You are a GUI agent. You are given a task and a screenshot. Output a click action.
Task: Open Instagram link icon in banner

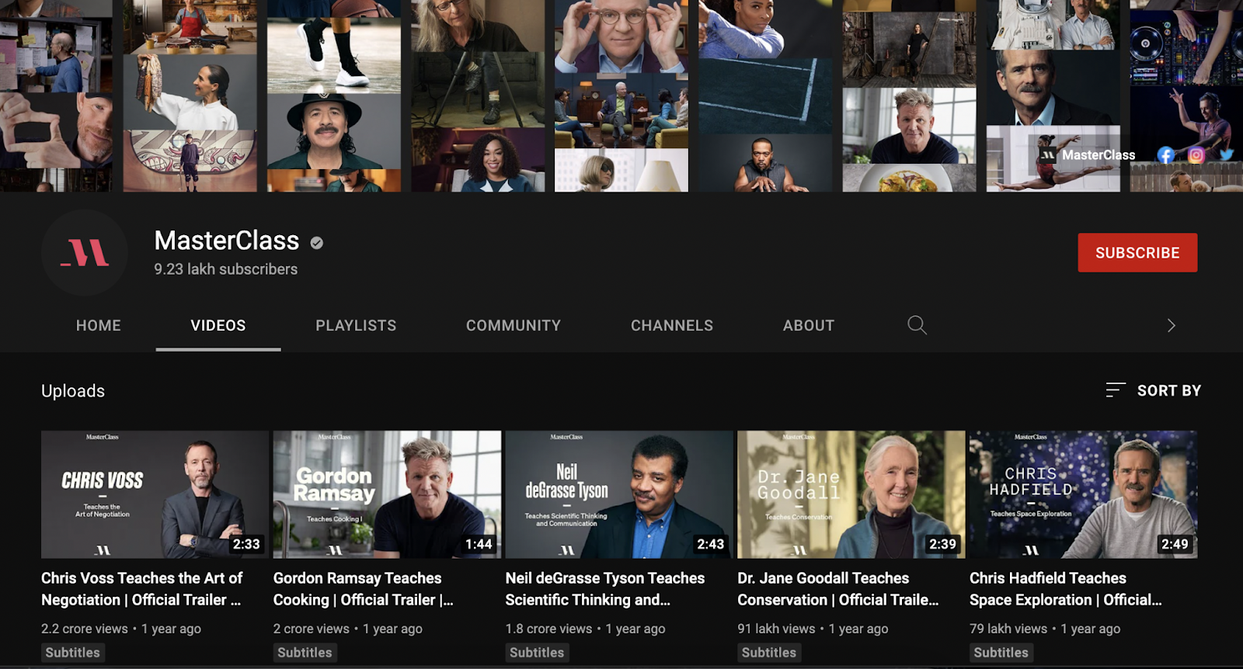[x=1196, y=155]
